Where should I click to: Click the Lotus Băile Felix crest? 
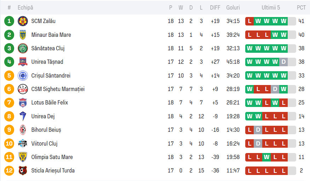click(23, 103)
